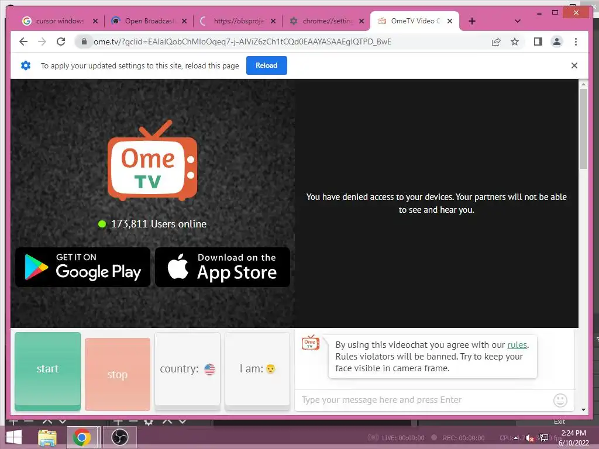Click the Chrome taskbar icon
Viewport: 599px width, 449px height.
(82, 437)
